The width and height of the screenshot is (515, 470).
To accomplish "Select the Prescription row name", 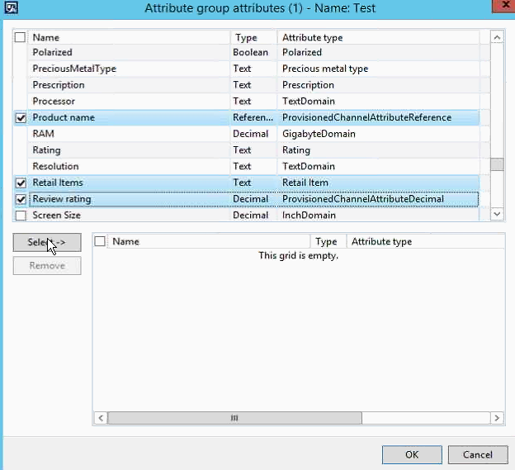I will (x=59, y=85).
